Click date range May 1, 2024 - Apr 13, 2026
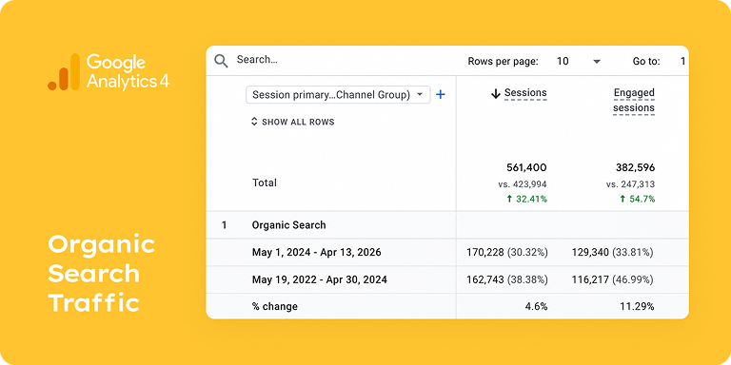Screen dimensions: 731x365 pyautogui.click(x=317, y=252)
